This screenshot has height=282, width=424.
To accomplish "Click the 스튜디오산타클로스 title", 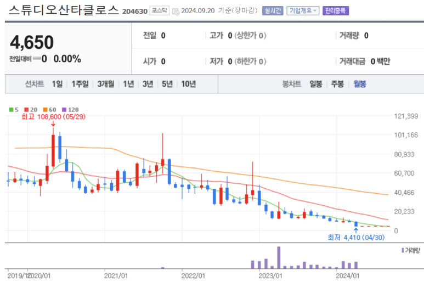I will click(x=64, y=10).
